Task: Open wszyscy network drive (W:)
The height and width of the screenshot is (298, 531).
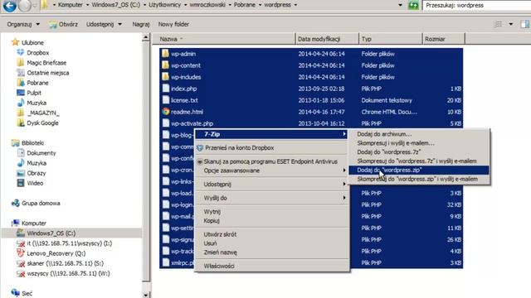Action: (x=68, y=273)
